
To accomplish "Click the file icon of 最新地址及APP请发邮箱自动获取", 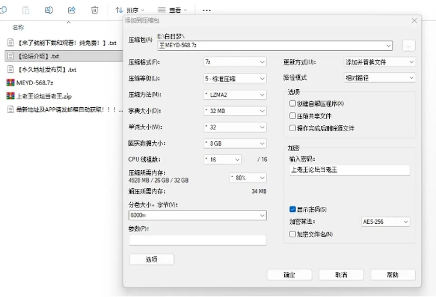I will pyautogui.click(x=10, y=109).
